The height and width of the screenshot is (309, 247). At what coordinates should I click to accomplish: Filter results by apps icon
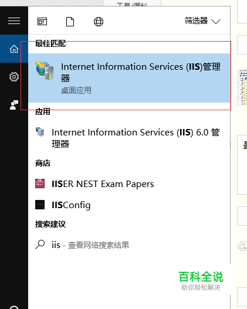[x=42, y=22]
